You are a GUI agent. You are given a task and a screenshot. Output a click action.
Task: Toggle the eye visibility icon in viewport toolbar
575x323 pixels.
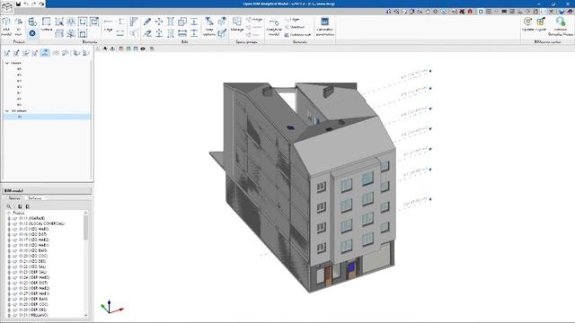pos(143,48)
